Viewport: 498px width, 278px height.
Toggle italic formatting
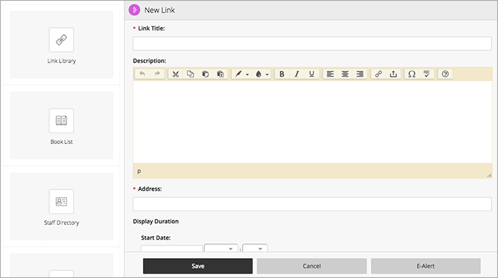[x=297, y=74]
